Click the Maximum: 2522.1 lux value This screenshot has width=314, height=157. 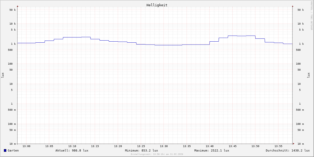point(211,150)
